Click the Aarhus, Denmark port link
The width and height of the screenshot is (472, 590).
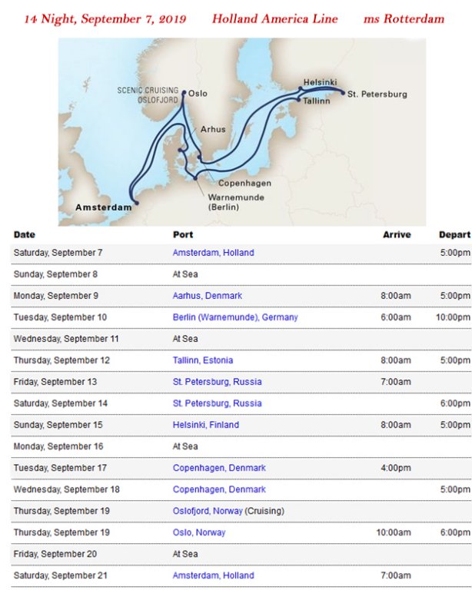coord(207,296)
